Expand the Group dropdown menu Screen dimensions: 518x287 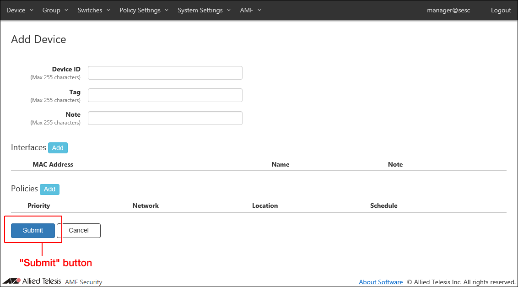55,10
